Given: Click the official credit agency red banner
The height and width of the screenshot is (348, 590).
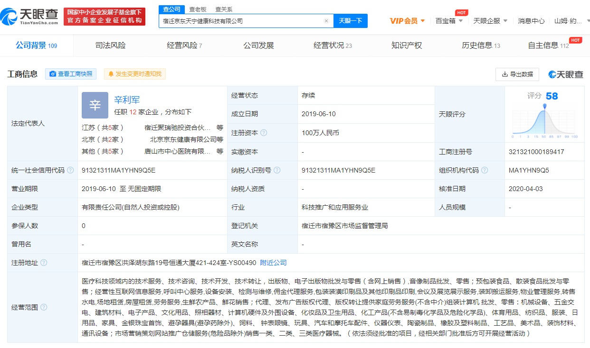Looking at the screenshot, I should coord(105,17).
